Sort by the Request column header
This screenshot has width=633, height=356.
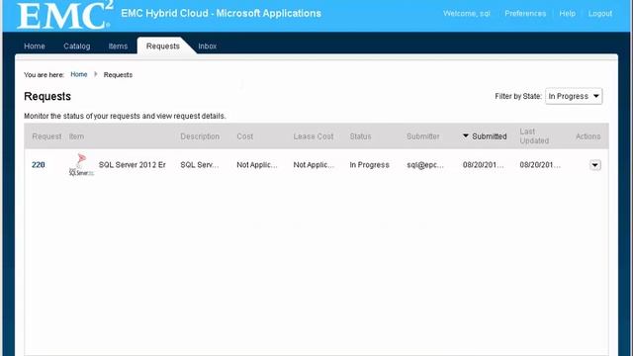click(x=46, y=136)
